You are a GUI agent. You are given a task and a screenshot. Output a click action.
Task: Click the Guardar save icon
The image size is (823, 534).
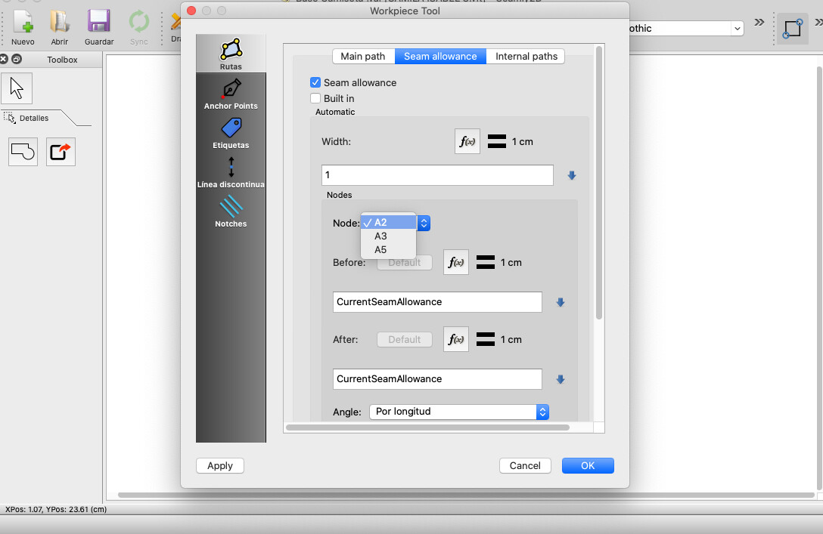[x=99, y=28]
